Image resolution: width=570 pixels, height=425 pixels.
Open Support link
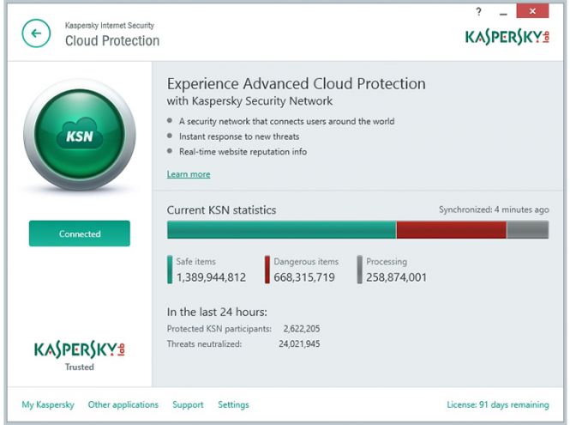coord(188,404)
